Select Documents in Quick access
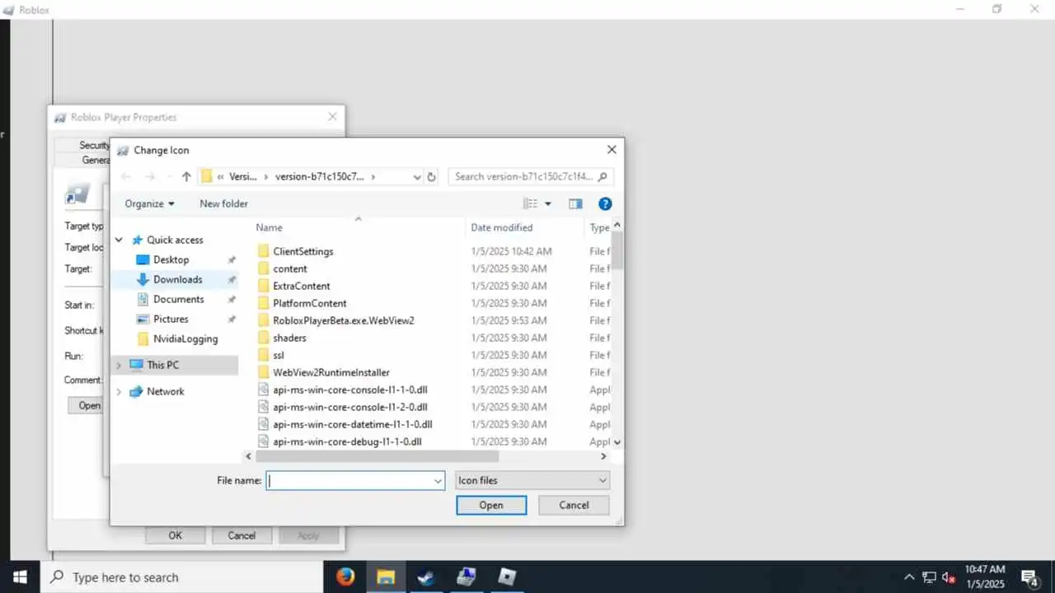The image size is (1055, 593). [178, 299]
